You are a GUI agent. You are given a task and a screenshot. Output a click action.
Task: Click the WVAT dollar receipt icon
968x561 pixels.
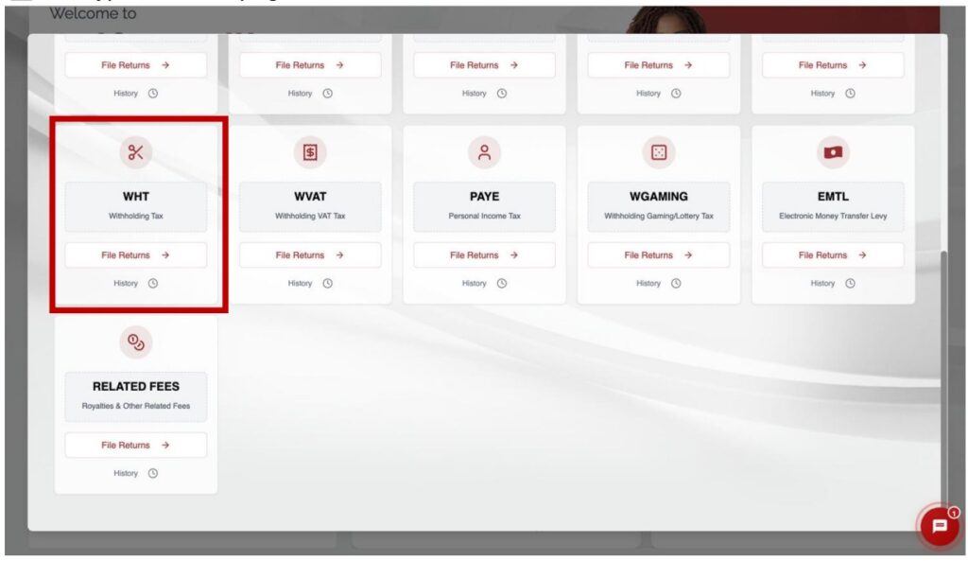pyautogui.click(x=310, y=152)
